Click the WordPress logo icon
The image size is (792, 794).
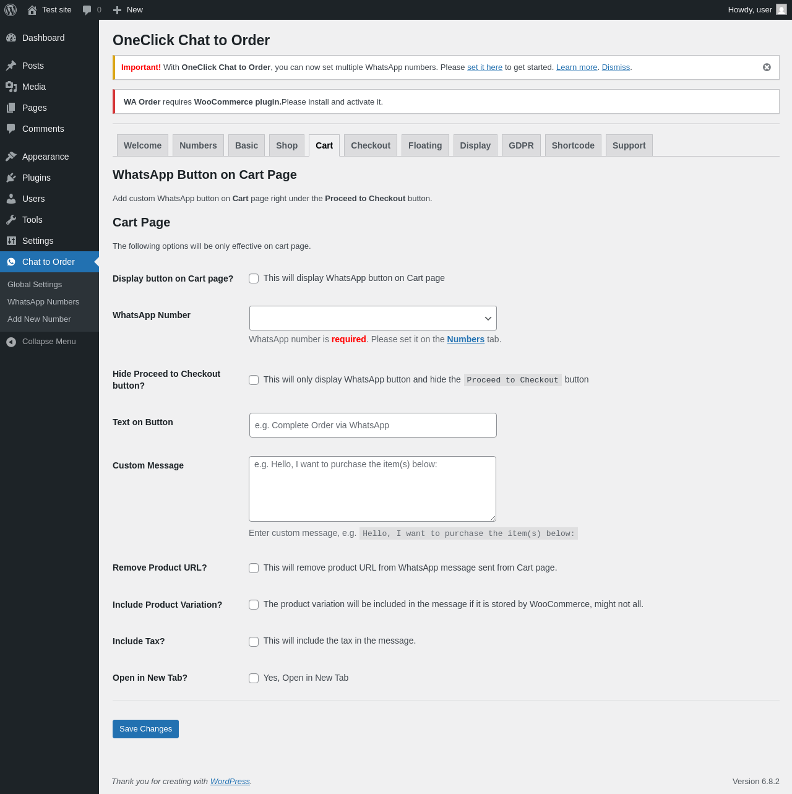pyautogui.click(x=11, y=10)
